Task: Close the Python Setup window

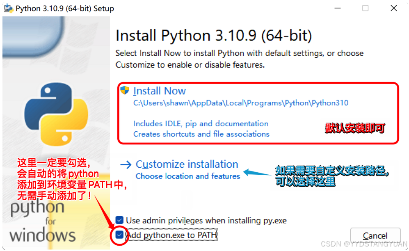Action: point(393,8)
